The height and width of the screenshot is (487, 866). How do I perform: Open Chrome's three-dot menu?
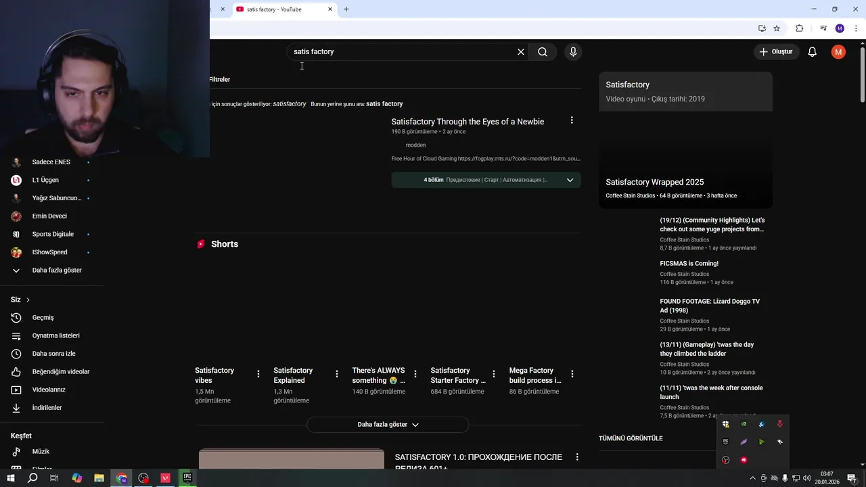tap(856, 28)
